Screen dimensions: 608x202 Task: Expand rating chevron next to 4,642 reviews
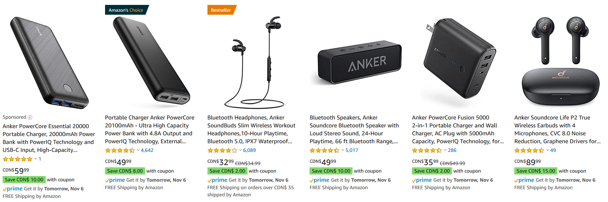138,150
